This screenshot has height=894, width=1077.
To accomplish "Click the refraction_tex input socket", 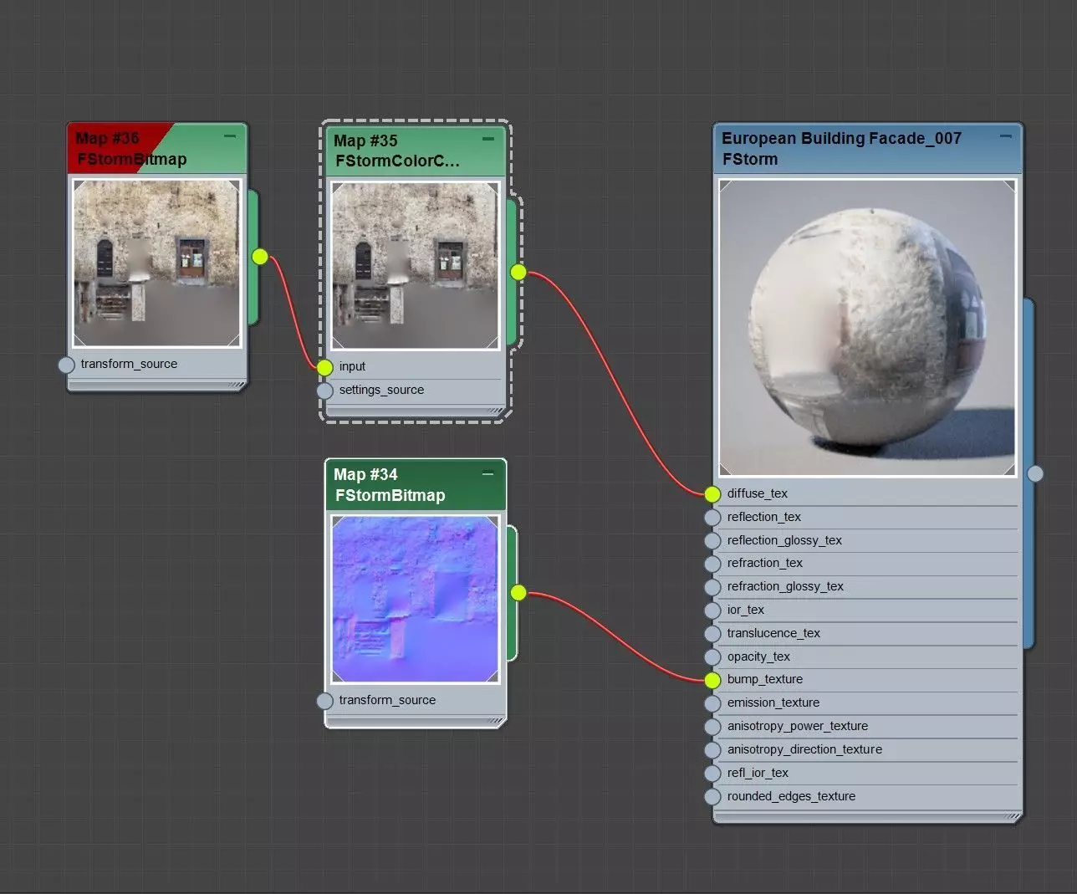I will [712, 564].
